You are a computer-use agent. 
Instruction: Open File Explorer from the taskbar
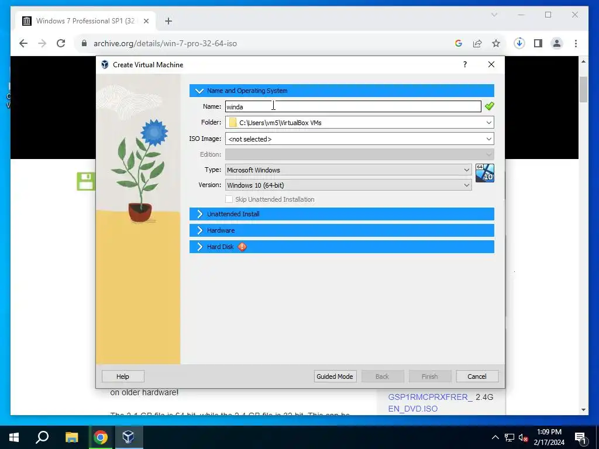point(71,437)
